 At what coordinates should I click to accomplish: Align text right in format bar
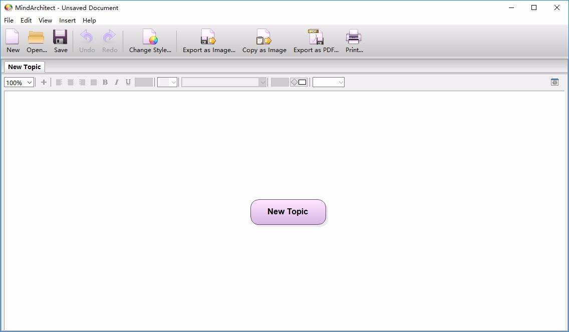(x=82, y=82)
